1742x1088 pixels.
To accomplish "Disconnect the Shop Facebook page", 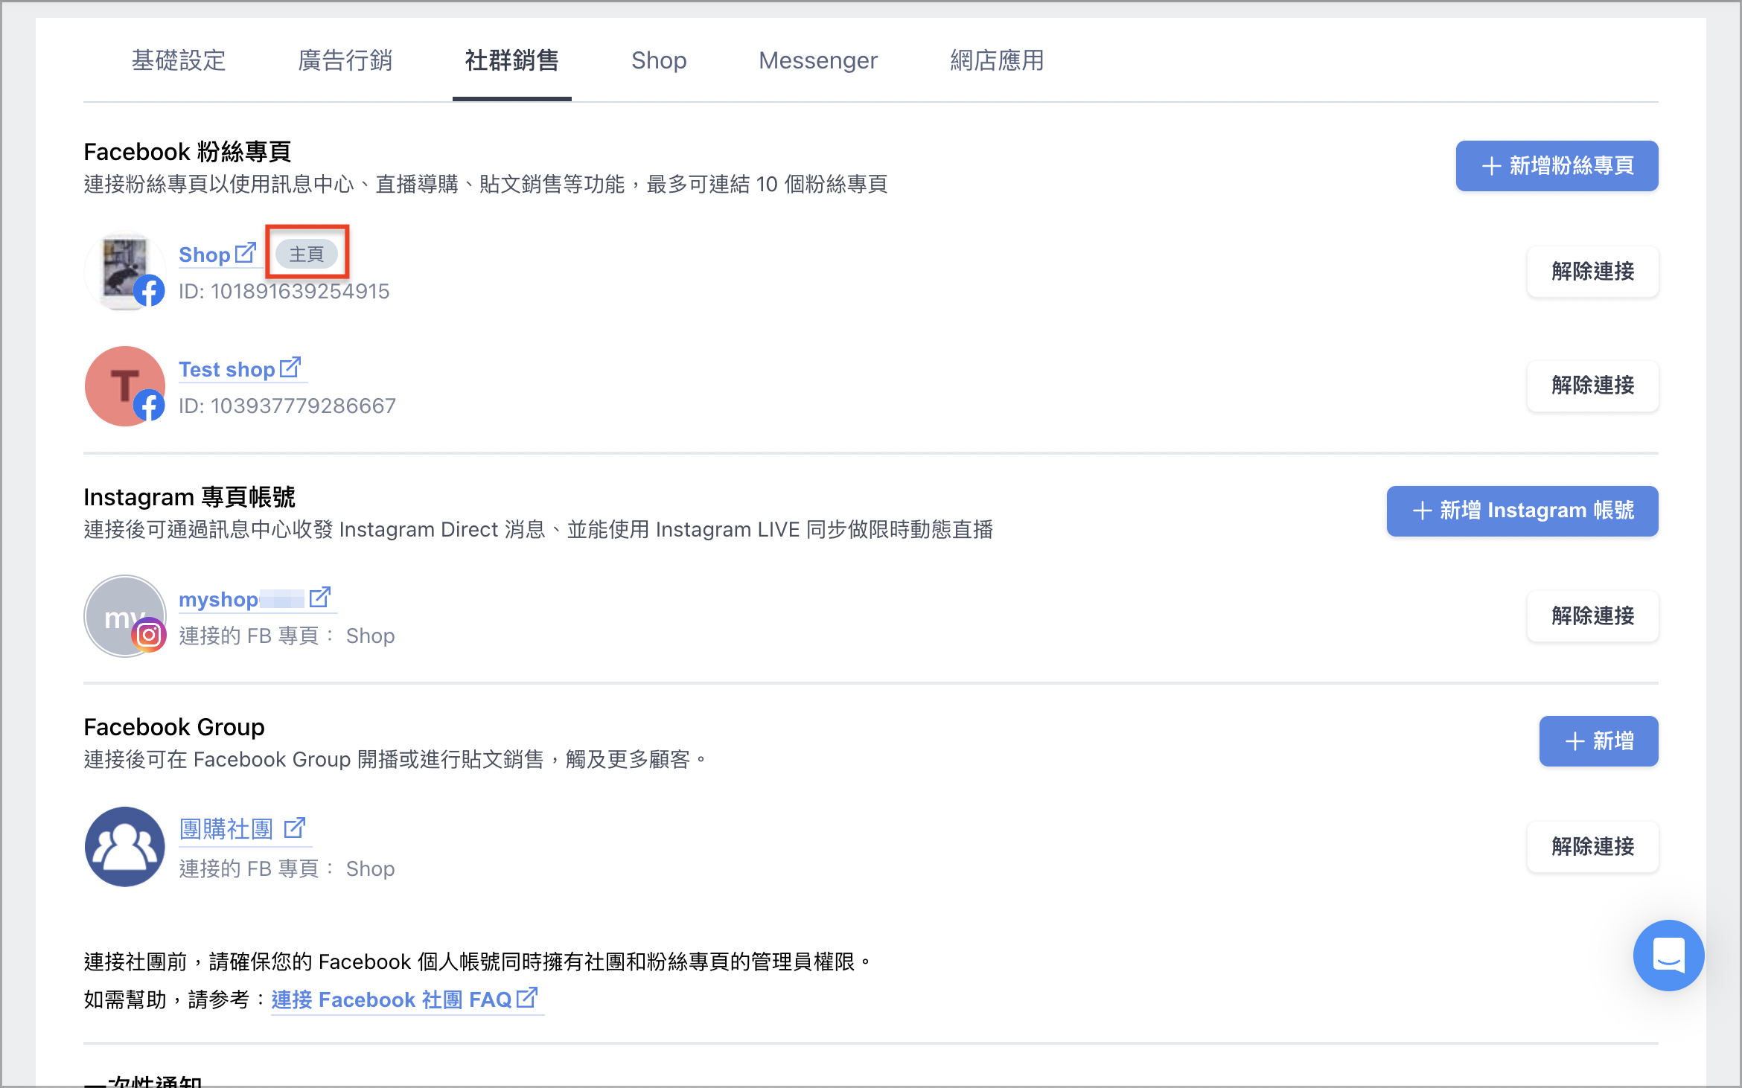I will [x=1592, y=272].
